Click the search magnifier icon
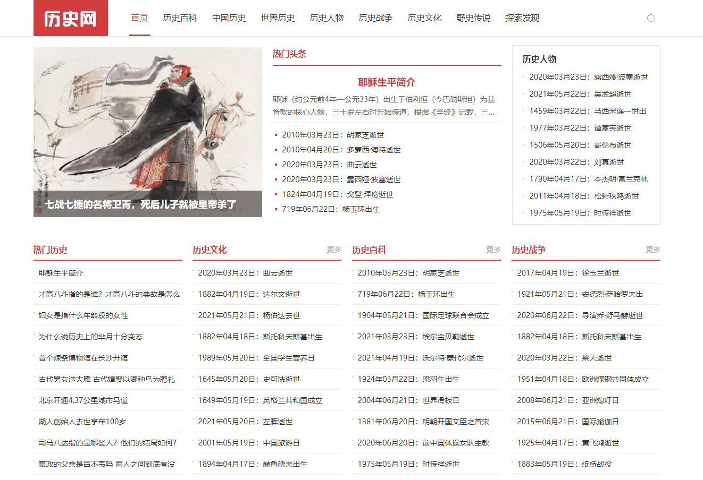The image size is (703, 480). [651, 19]
